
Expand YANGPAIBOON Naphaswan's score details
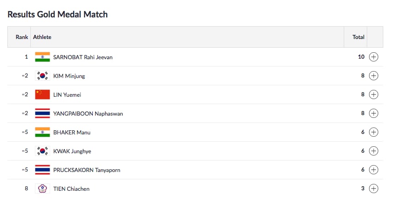pos(374,113)
